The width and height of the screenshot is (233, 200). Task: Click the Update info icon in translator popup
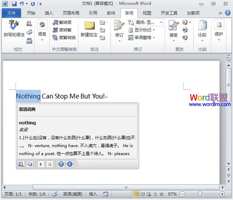point(70,164)
